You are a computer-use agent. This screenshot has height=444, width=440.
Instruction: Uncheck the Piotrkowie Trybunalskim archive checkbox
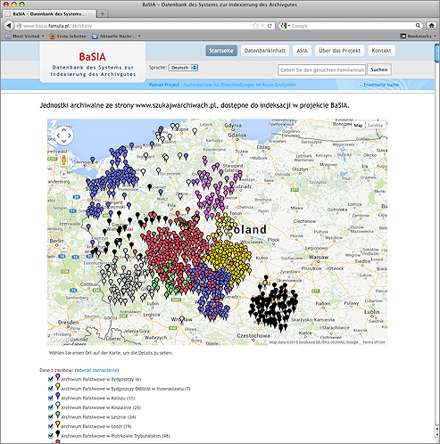(51, 436)
